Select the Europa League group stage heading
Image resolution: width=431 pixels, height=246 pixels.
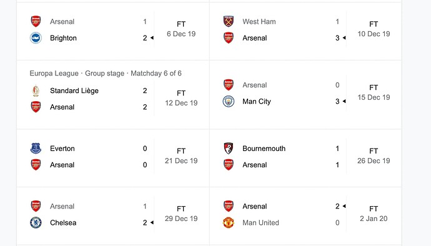(x=106, y=74)
